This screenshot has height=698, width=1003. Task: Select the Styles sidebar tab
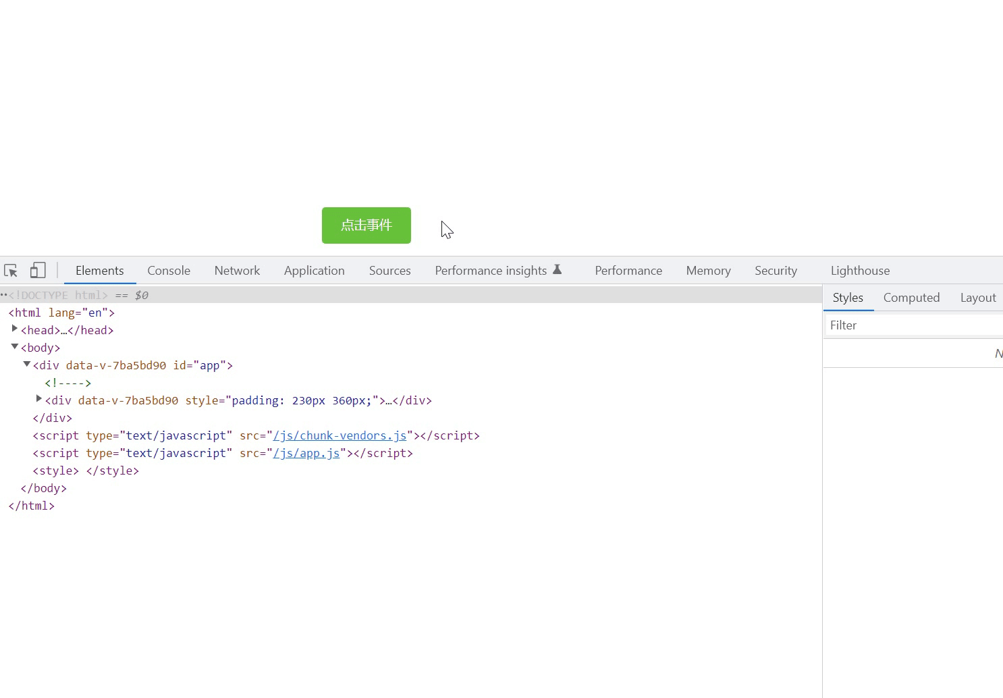848,298
